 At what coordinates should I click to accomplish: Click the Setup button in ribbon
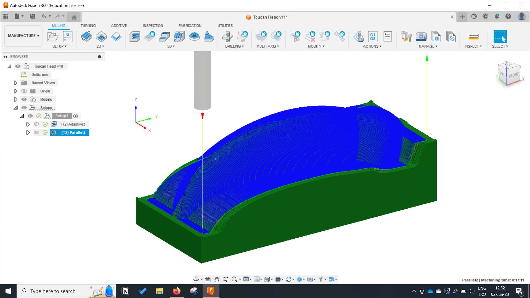coord(53,36)
